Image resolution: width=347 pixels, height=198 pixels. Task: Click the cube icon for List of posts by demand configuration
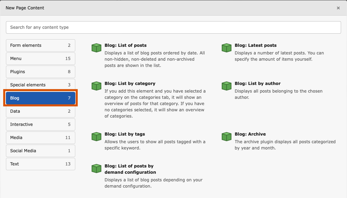pos(96,169)
